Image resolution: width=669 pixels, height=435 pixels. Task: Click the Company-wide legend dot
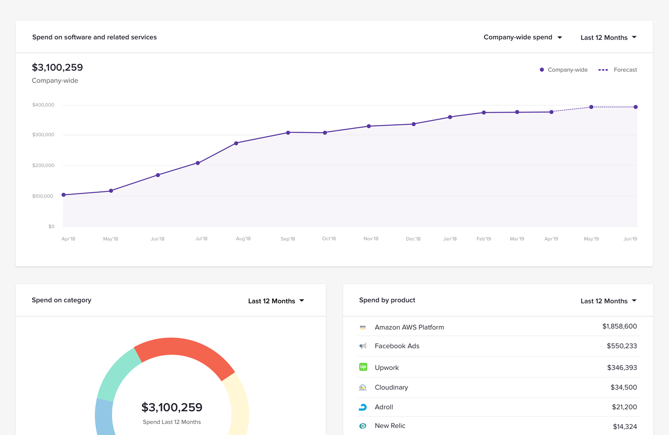[x=542, y=70]
